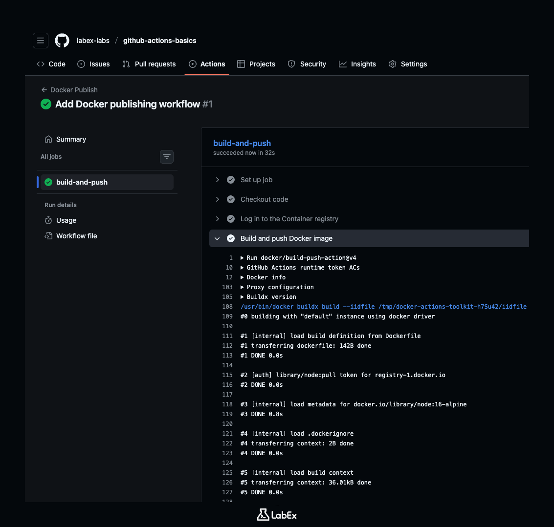Click log line number 125
554x527 pixels.
227,473
